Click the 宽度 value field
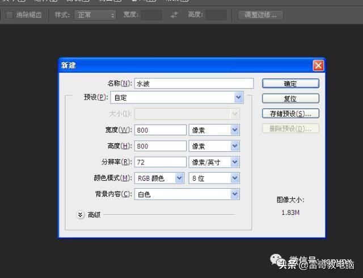 coord(160,130)
